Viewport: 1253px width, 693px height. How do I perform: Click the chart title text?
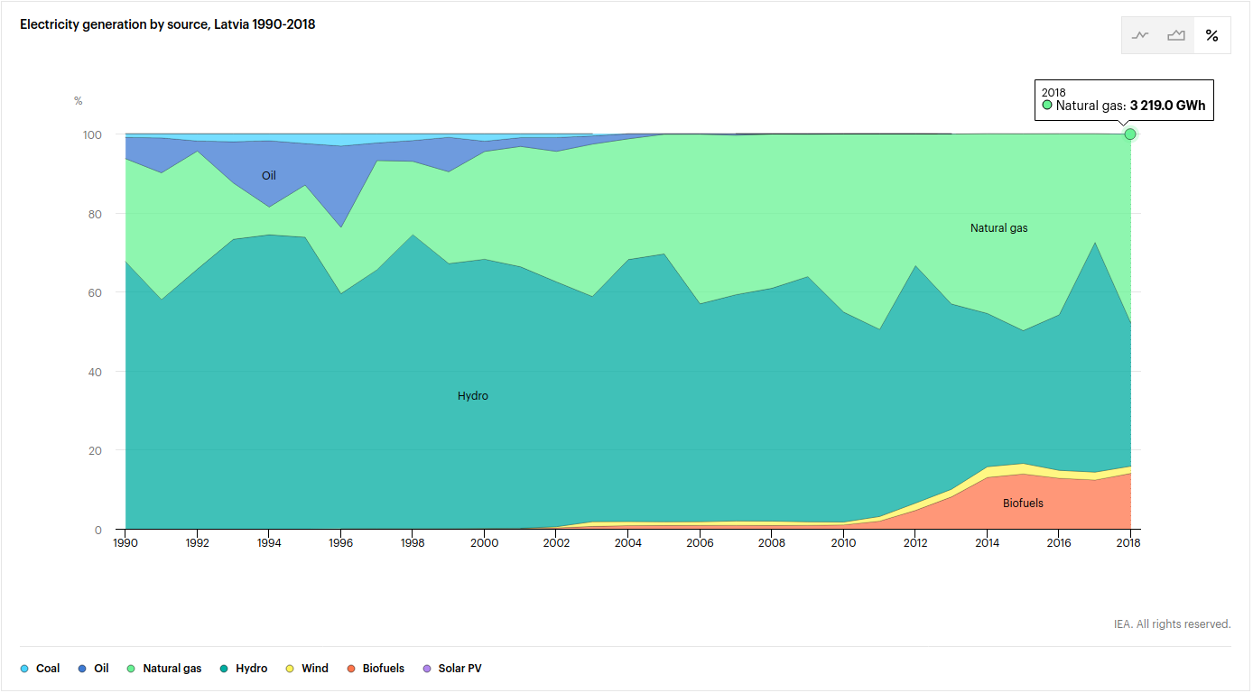tap(168, 24)
